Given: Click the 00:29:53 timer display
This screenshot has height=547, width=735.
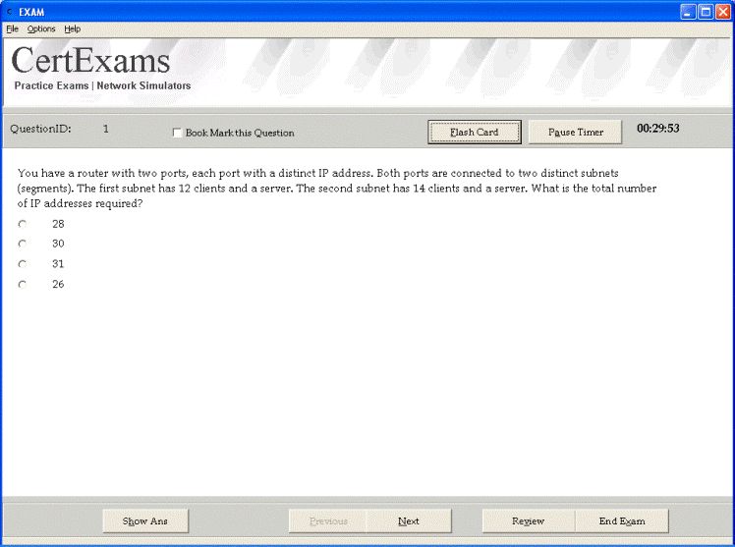Looking at the screenshot, I should click(x=657, y=129).
